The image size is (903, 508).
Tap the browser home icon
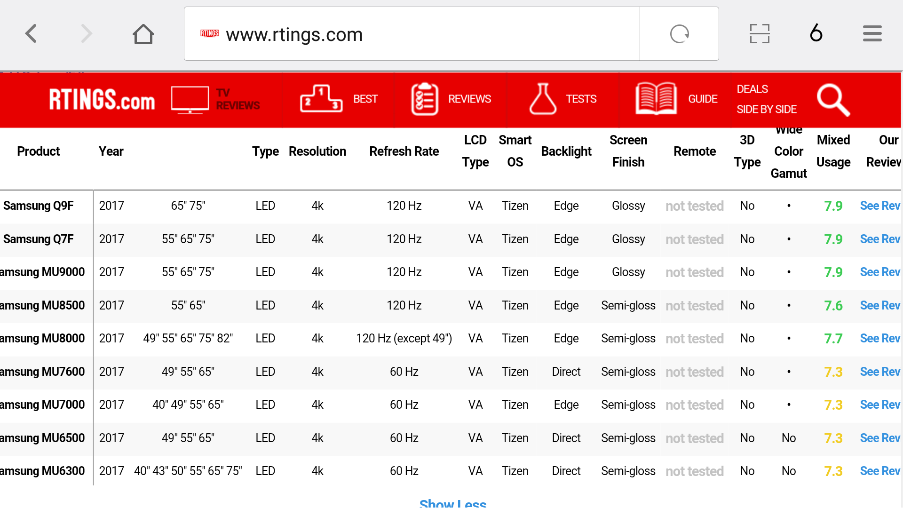(x=143, y=34)
